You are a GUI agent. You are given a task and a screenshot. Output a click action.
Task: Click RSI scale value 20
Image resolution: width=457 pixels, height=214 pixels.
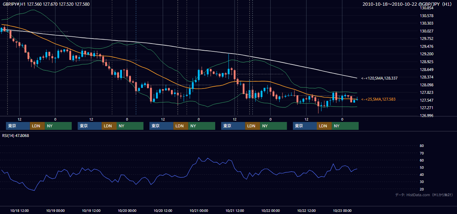422,189
